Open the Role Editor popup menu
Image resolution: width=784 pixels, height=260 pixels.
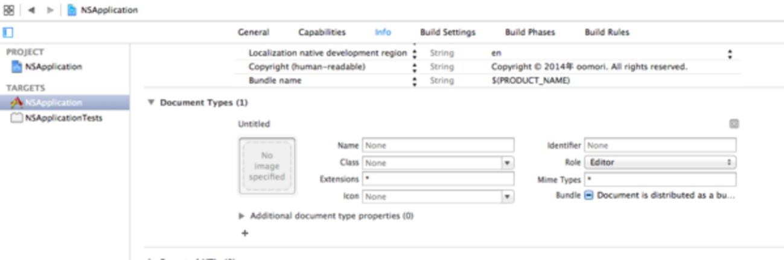[x=660, y=162]
